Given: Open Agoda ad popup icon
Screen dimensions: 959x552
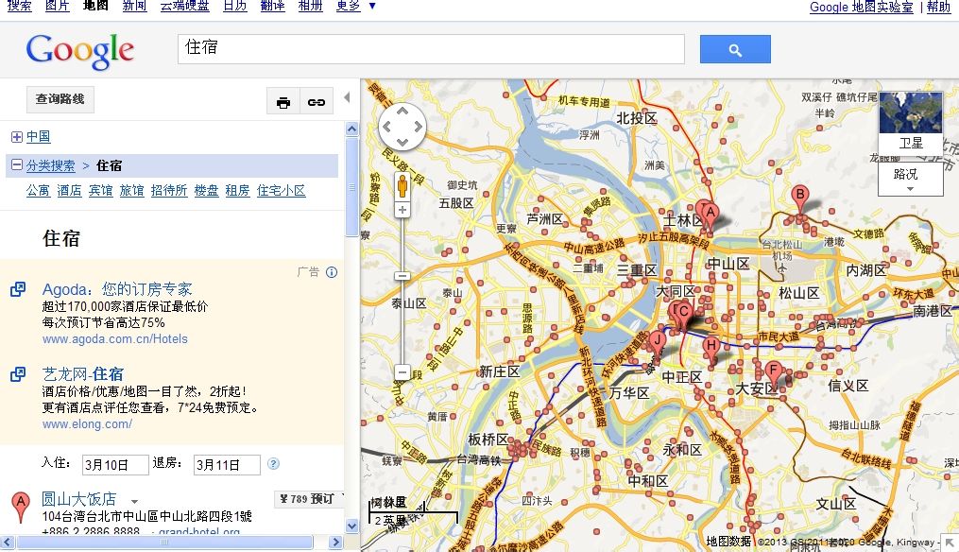Looking at the screenshot, I should click(18, 289).
